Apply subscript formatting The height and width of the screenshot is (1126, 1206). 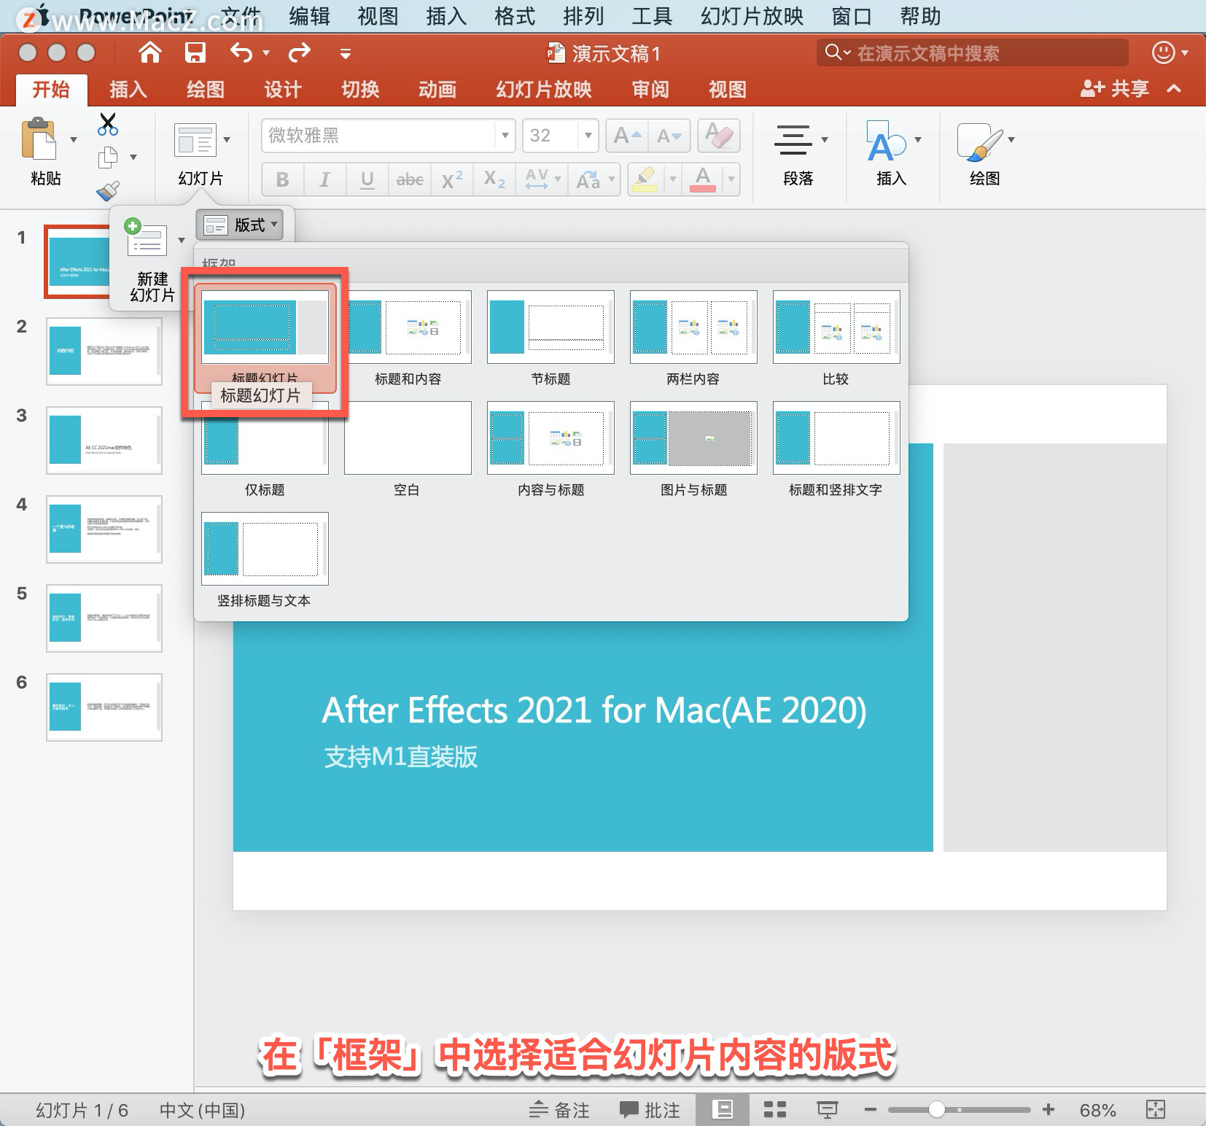click(494, 179)
